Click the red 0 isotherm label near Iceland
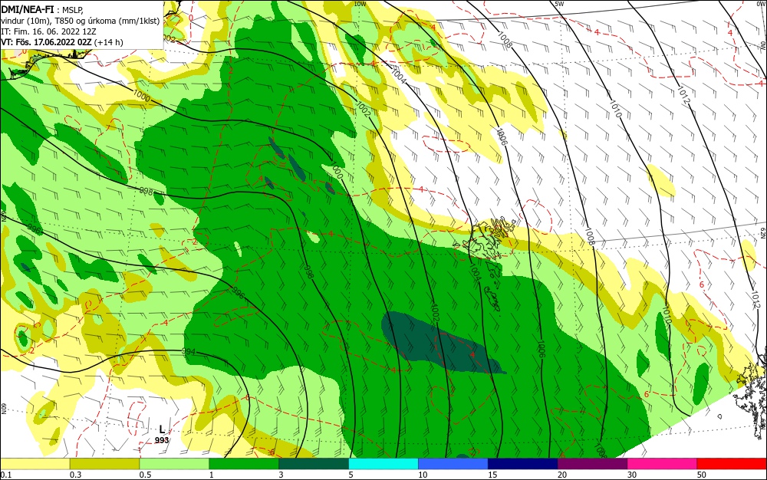The height and width of the screenshot is (480, 767). pyautogui.click(x=191, y=18)
